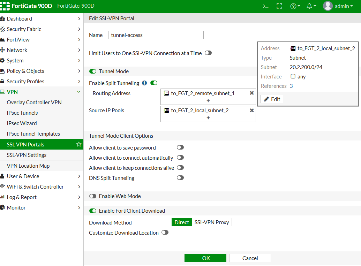Go to IPsec Tunnels
The width and height of the screenshot is (361, 266).
pos(22,113)
